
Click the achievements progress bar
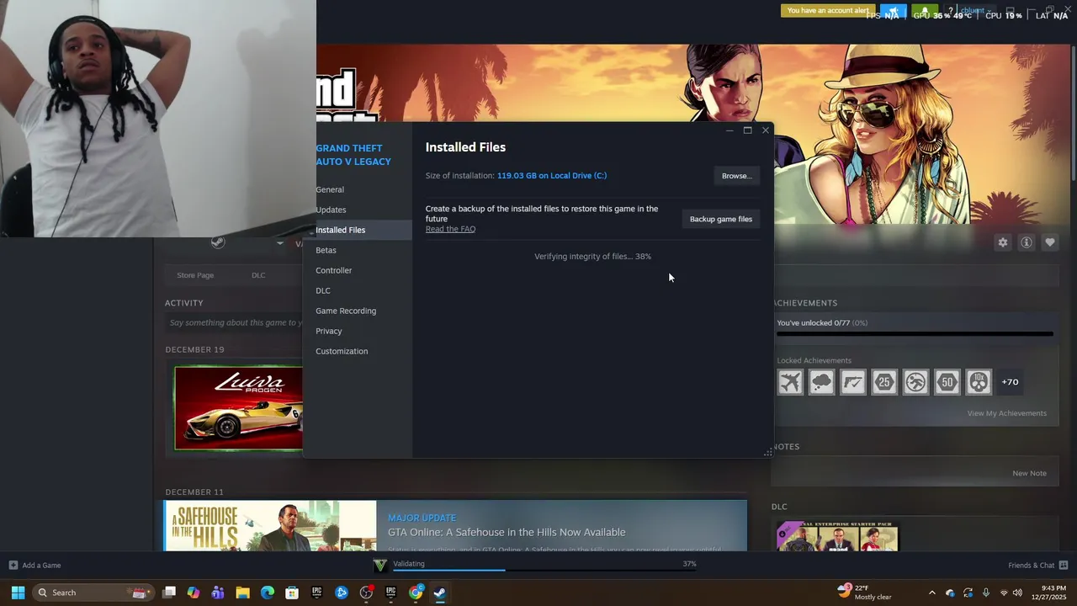coord(915,334)
